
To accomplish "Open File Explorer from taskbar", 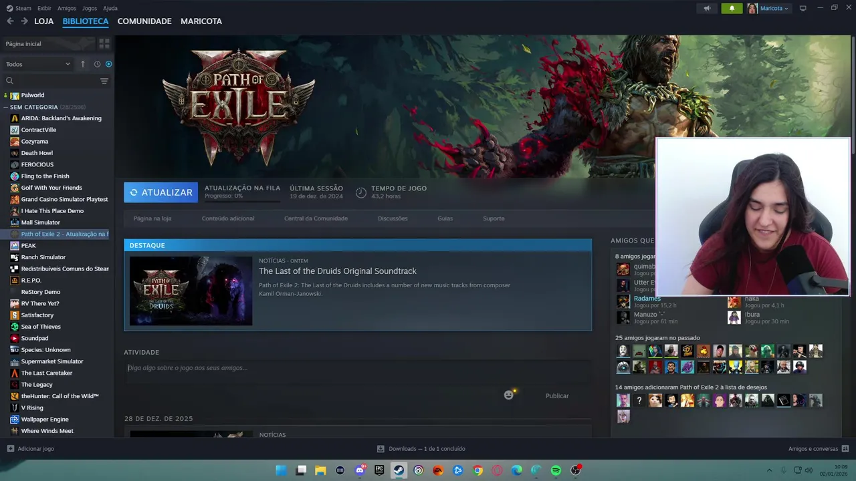I will coord(320,470).
